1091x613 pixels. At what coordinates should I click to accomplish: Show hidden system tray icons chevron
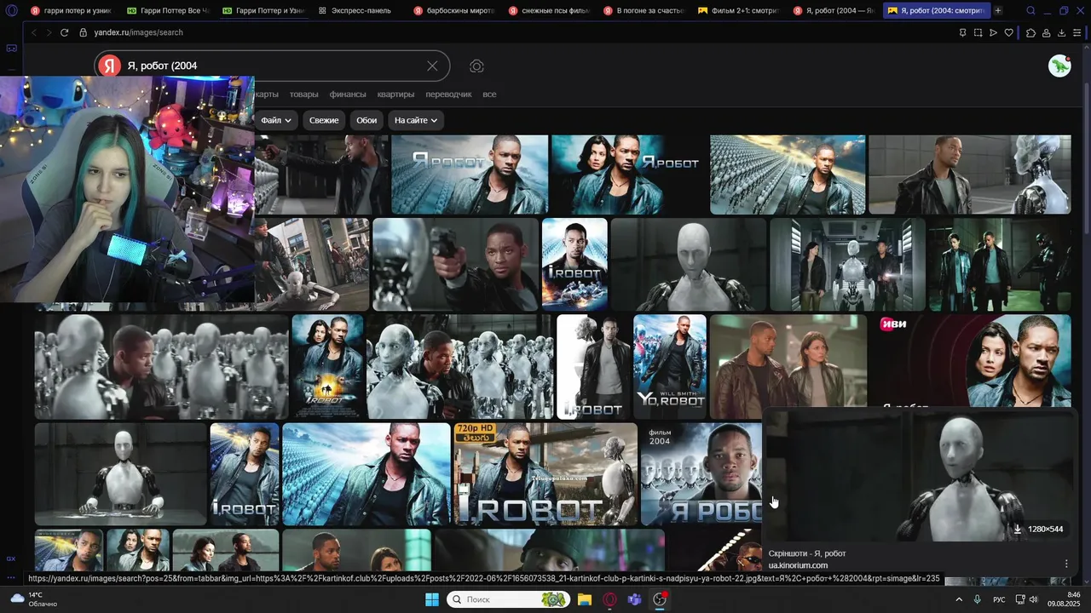coord(959,599)
